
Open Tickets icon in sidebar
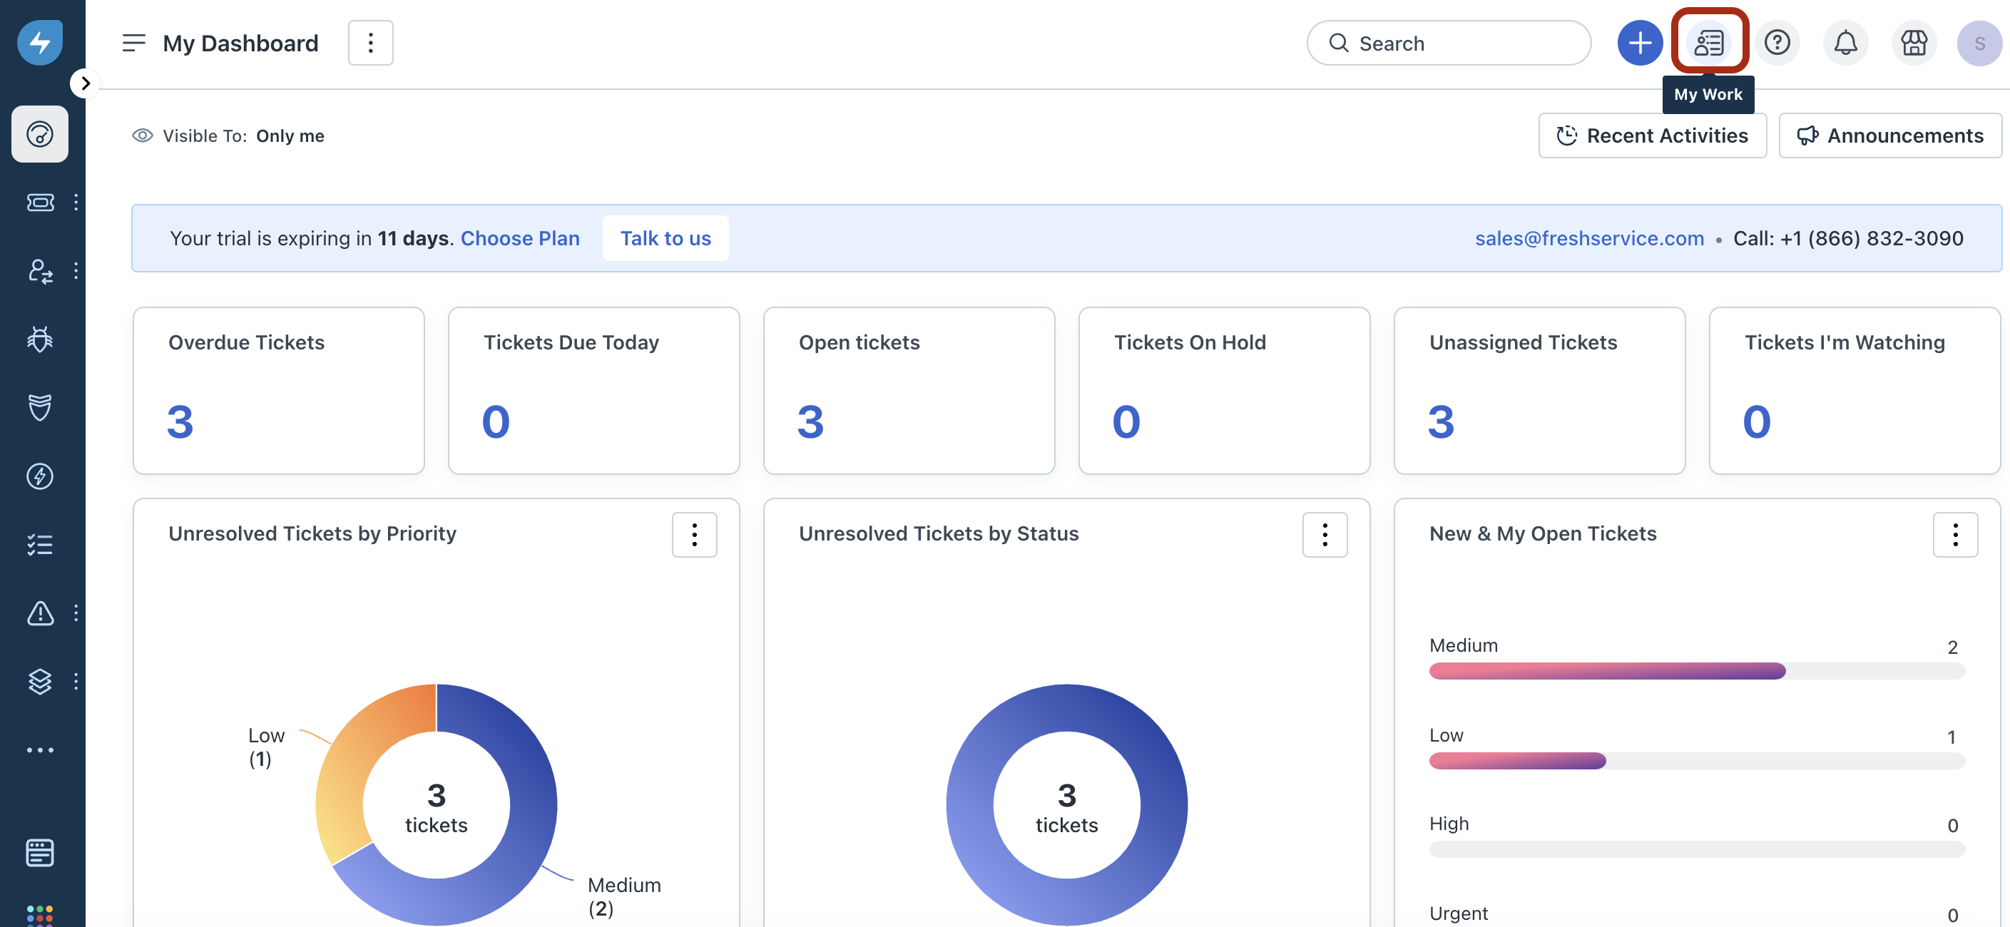tap(40, 202)
